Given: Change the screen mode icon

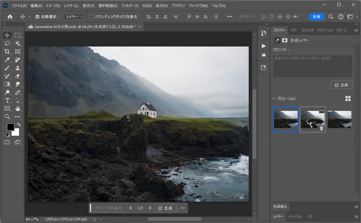Looking at the screenshot, I should tap(18, 142).
